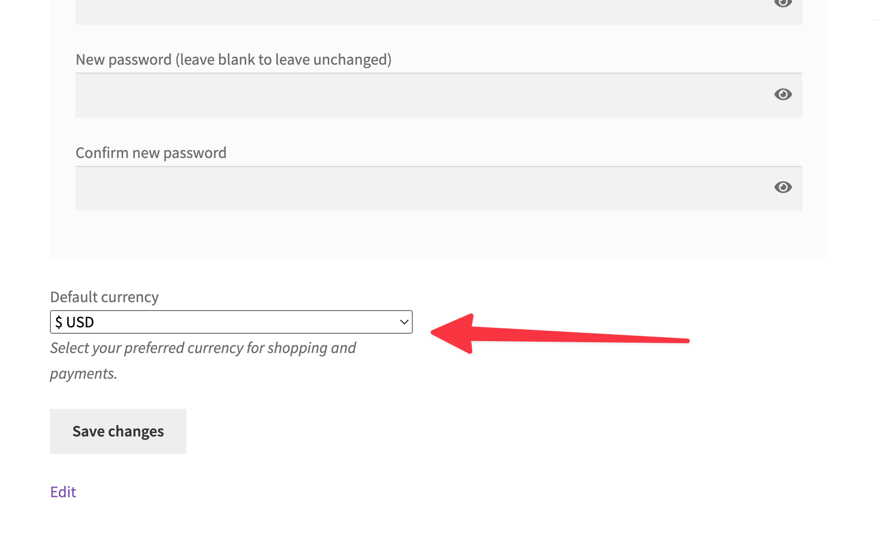Click the Save changes button
Screen dimensions: 880x552
click(x=118, y=431)
